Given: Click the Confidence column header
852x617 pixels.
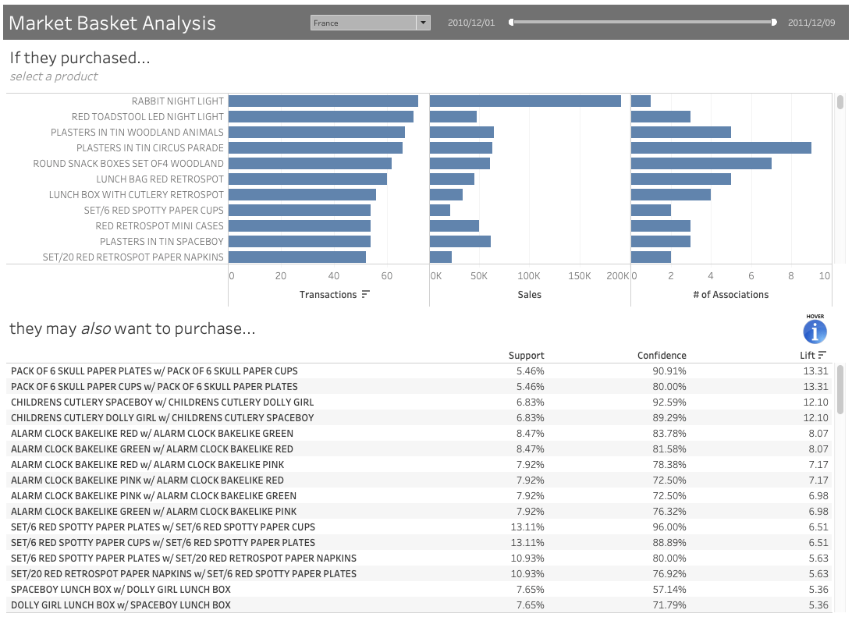Looking at the screenshot, I should click(662, 355).
